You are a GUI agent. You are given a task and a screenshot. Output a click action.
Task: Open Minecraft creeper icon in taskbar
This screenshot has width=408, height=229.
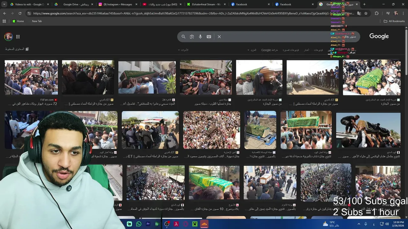(195, 224)
